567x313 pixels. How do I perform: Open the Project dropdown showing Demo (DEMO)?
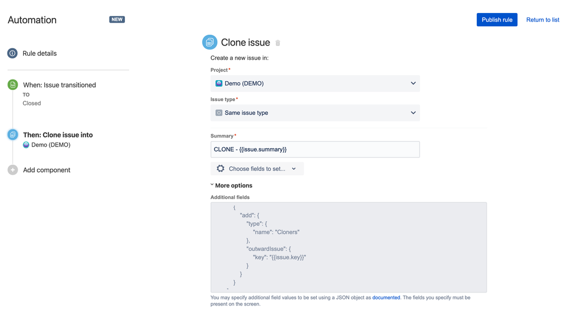(x=315, y=84)
